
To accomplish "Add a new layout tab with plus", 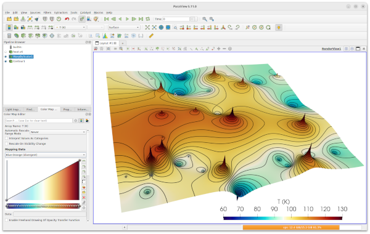I will 123,43.
